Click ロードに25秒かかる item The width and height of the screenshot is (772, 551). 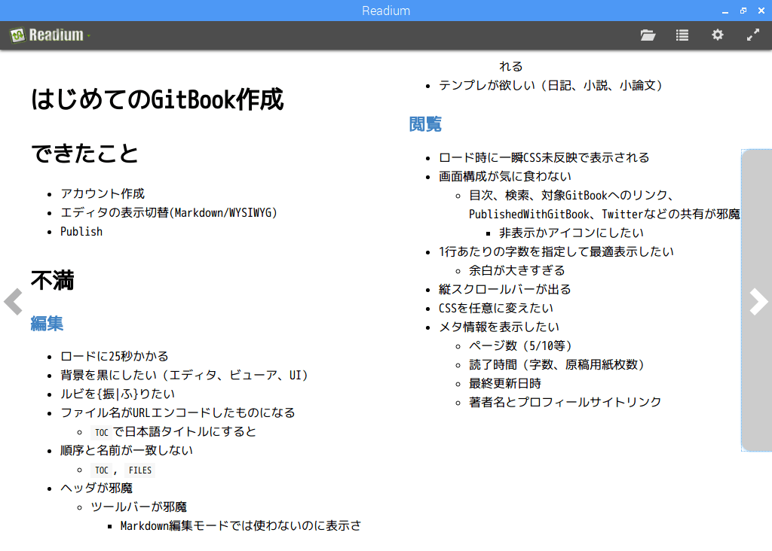pyautogui.click(x=115, y=356)
